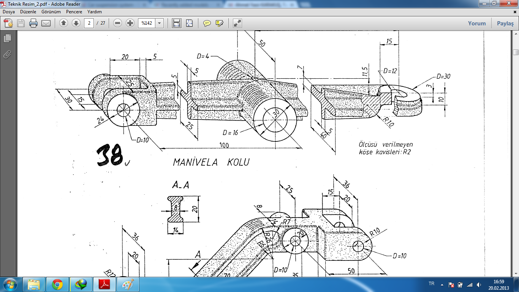Click the %142 zoom value field

(147, 23)
